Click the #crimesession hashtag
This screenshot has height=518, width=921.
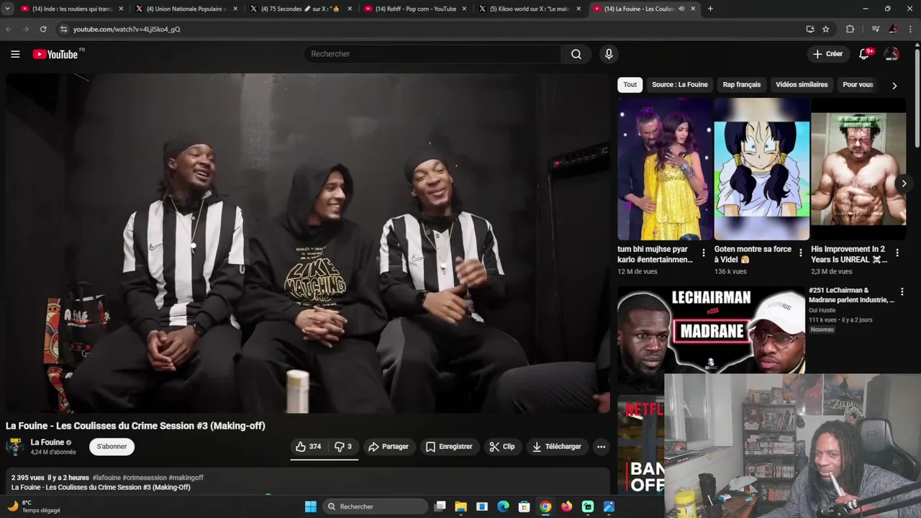[x=144, y=478]
